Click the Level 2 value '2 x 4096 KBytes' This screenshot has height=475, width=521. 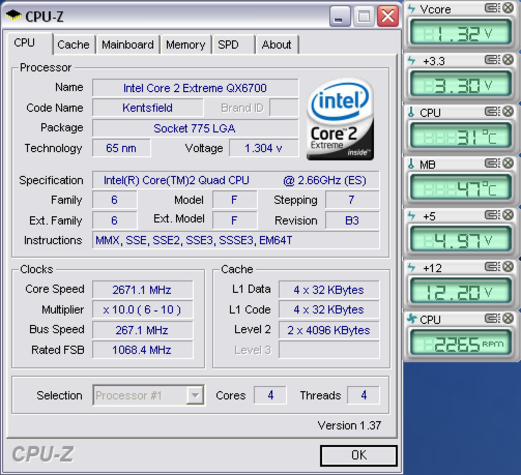pyautogui.click(x=329, y=330)
